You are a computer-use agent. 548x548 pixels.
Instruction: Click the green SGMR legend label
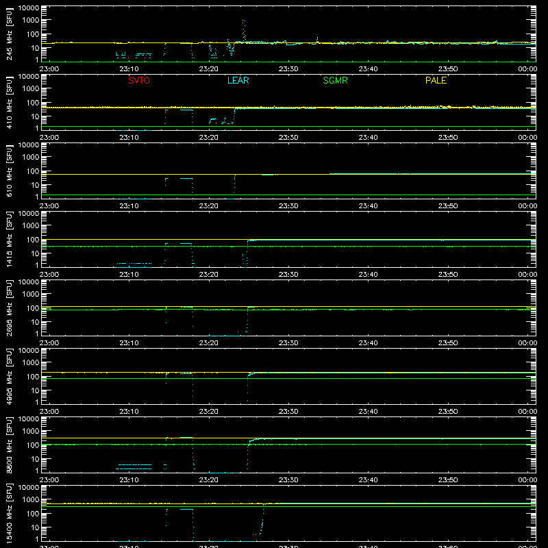[335, 80]
